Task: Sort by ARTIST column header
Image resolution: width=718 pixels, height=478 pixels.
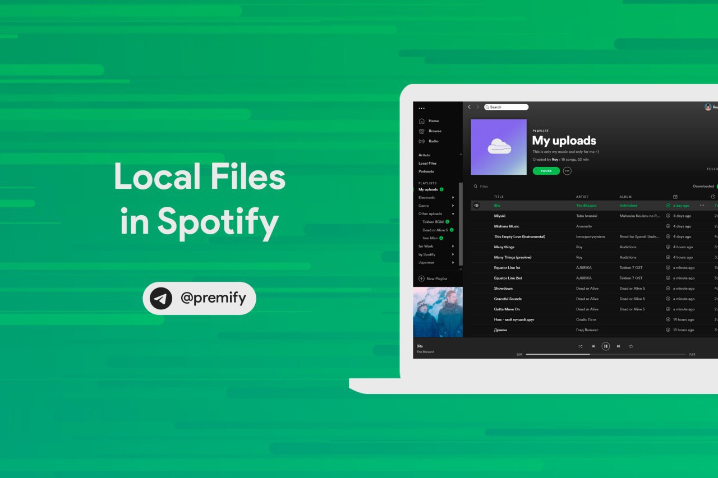Action: pos(582,197)
